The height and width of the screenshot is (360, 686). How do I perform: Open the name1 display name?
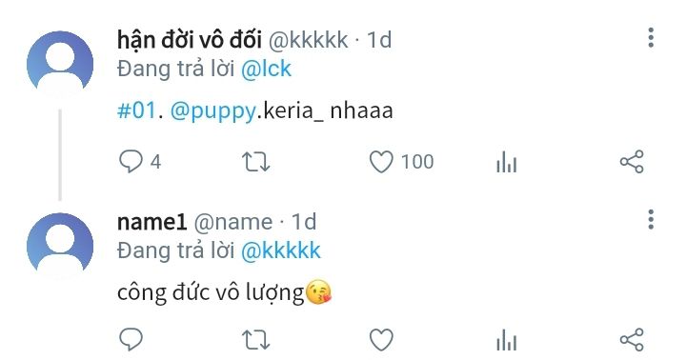(151, 222)
